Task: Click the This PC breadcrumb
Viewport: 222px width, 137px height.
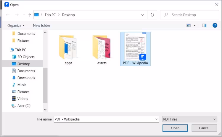Action: [x=50, y=15]
